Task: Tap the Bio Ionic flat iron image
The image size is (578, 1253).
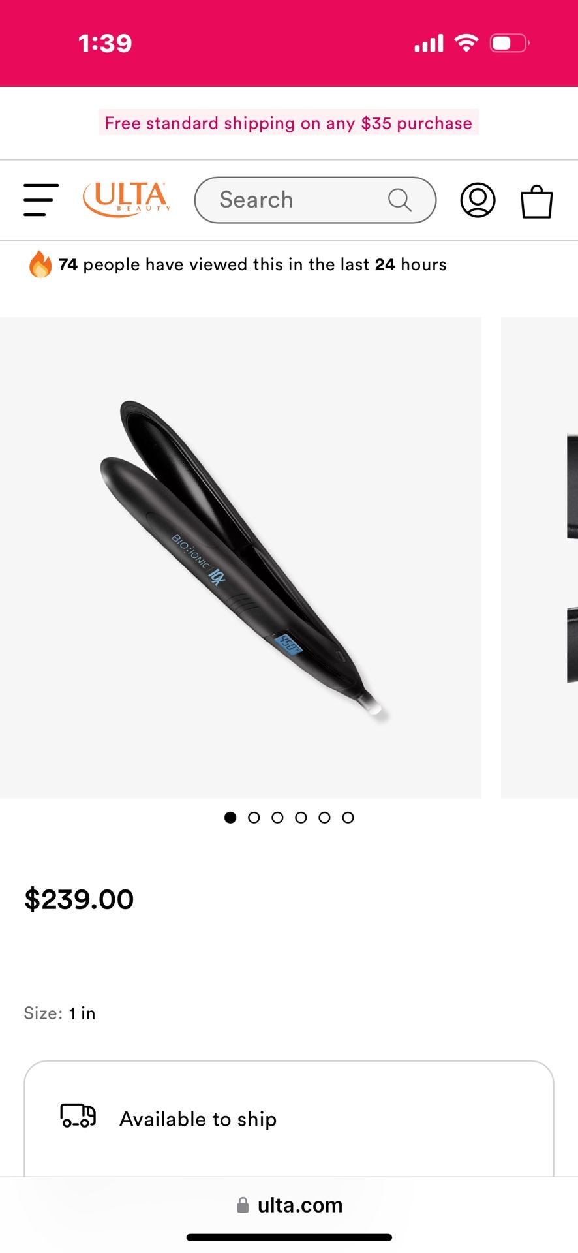Action: tap(241, 557)
